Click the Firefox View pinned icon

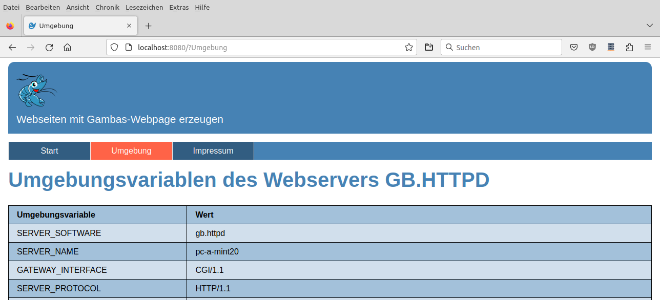pyautogui.click(x=10, y=26)
